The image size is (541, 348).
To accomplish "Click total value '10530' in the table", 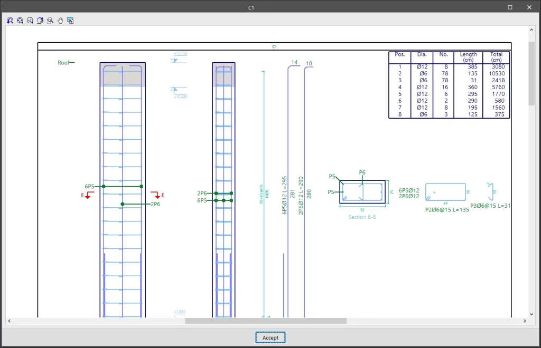I will 497,73.
